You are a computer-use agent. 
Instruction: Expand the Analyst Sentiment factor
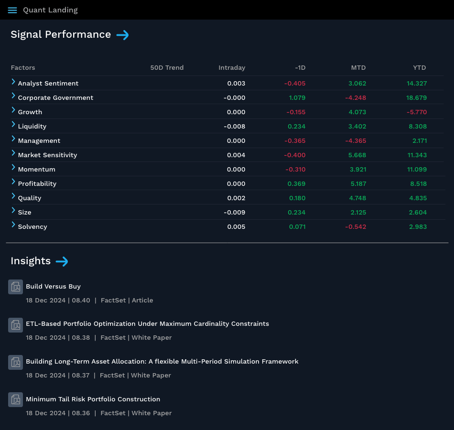13,83
